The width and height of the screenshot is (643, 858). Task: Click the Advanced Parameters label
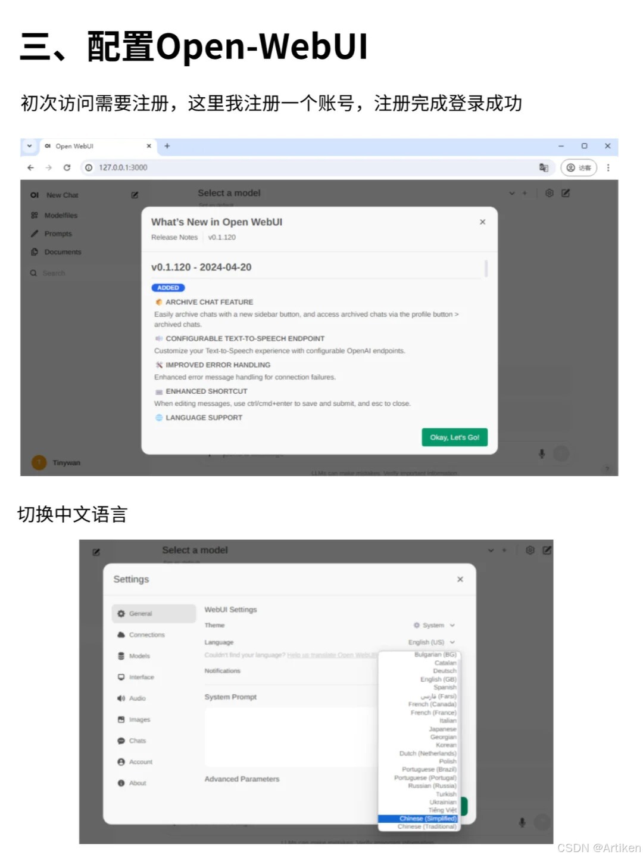coord(242,779)
